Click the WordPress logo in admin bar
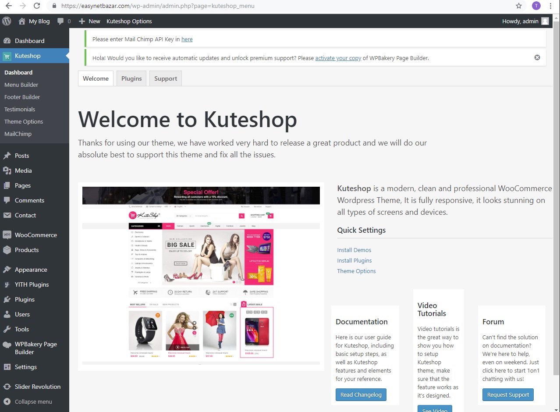 (x=7, y=21)
